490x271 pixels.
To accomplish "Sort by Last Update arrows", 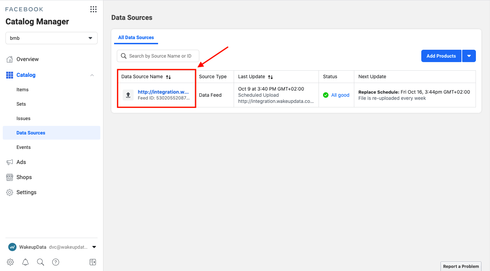I will (270, 77).
